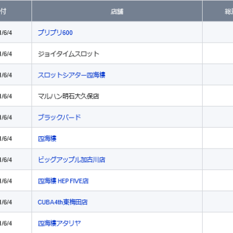This screenshot has height=233, width=233.
Task: Click the date cell beside ブラックバード
Action: coord(16,117)
